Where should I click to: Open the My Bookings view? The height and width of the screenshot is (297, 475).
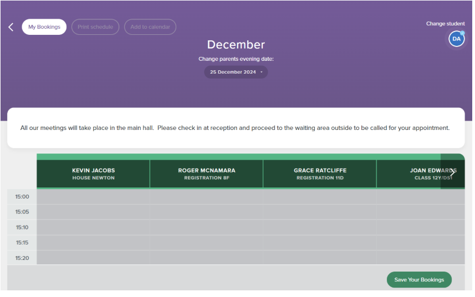click(x=44, y=27)
